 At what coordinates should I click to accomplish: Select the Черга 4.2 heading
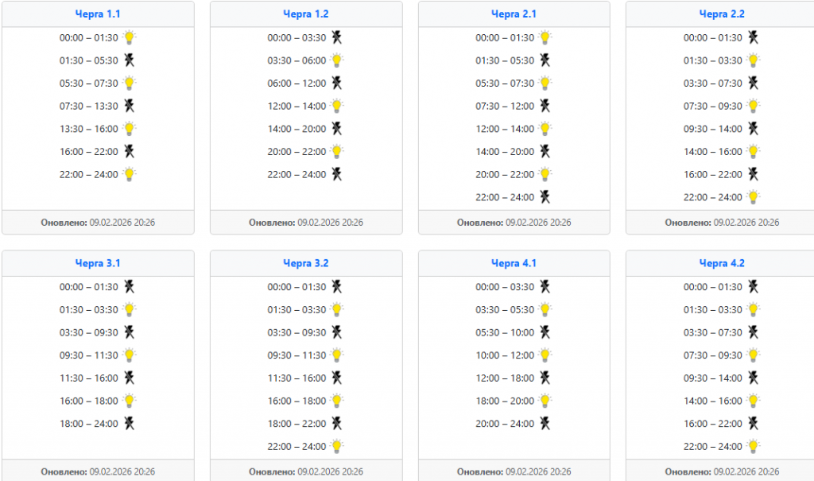722,263
